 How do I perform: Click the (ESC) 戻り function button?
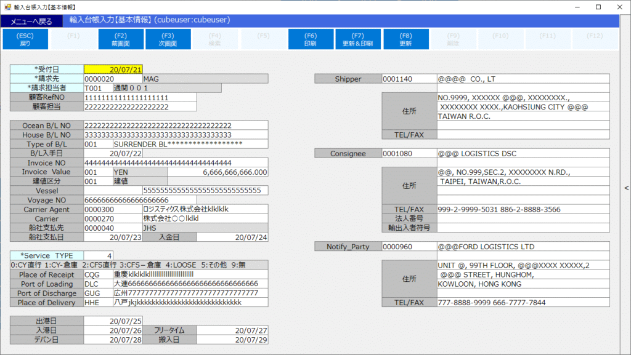(x=25, y=39)
